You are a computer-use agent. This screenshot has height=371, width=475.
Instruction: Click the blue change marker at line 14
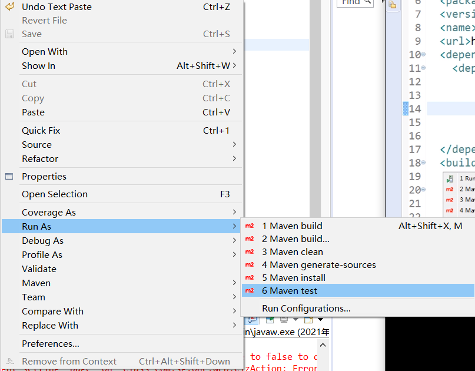406,109
